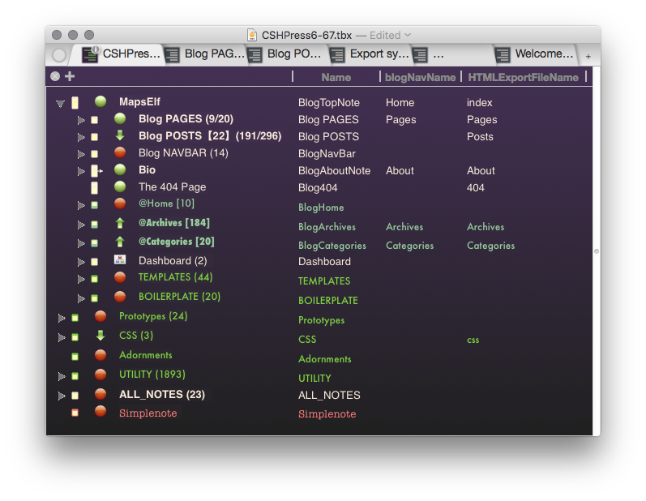Expand the UTILITY (1893) container
This screenshot has width=646, height=501.
[x=62, y=376]
